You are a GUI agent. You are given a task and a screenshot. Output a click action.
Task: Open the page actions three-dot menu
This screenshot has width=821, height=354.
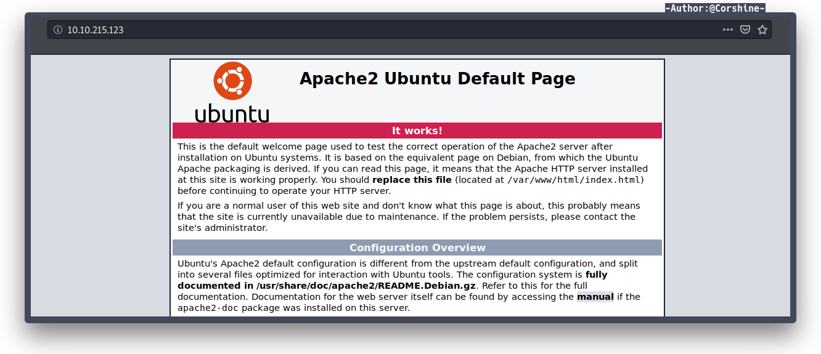pyautogui.click(x=728, y=30)
